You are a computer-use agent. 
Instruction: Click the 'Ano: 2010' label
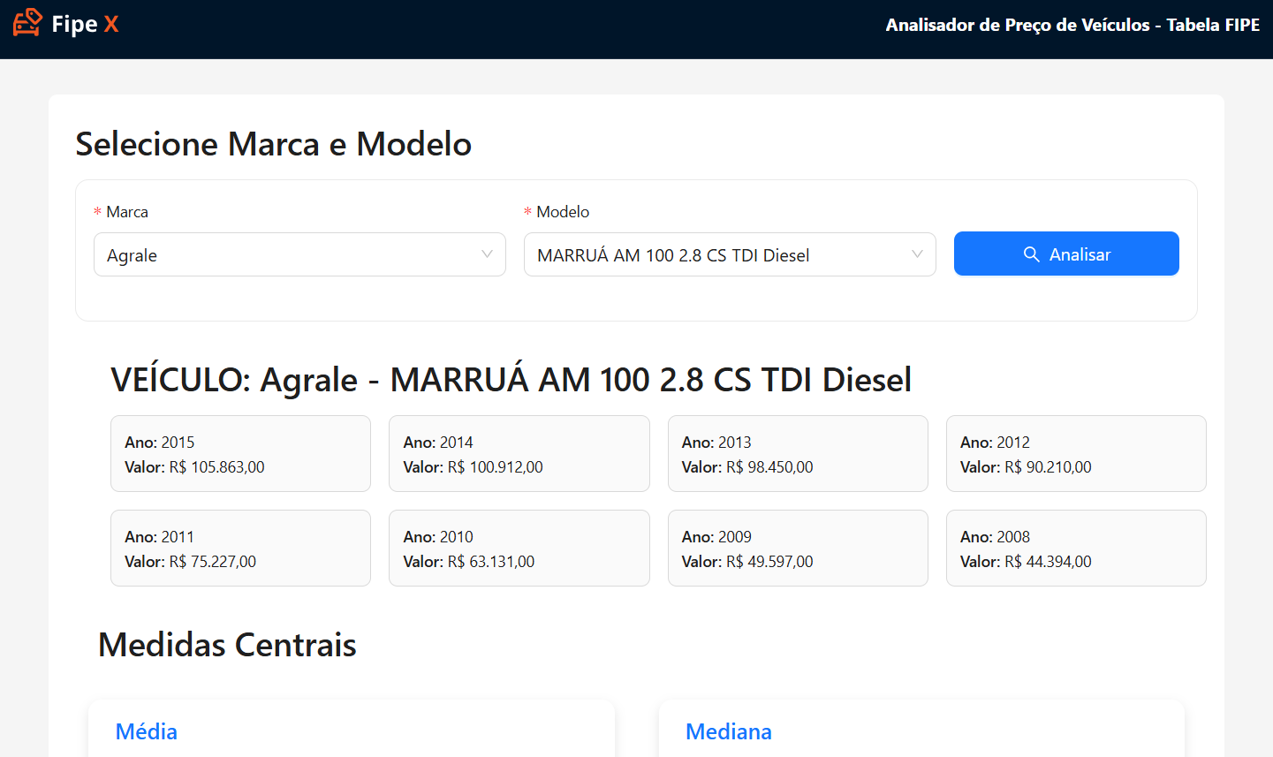[438, 537]
